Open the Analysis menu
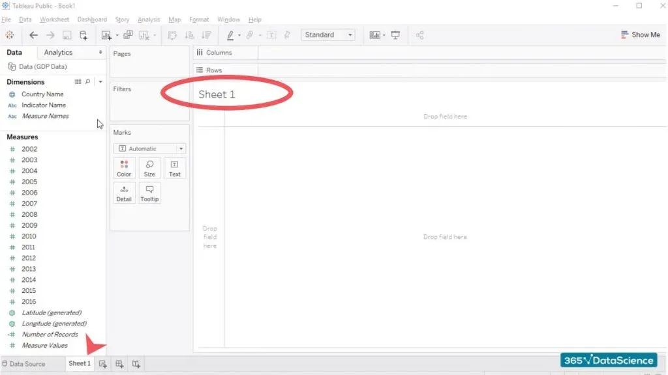The width and height of the screenshot is (668, 375). 149,20
